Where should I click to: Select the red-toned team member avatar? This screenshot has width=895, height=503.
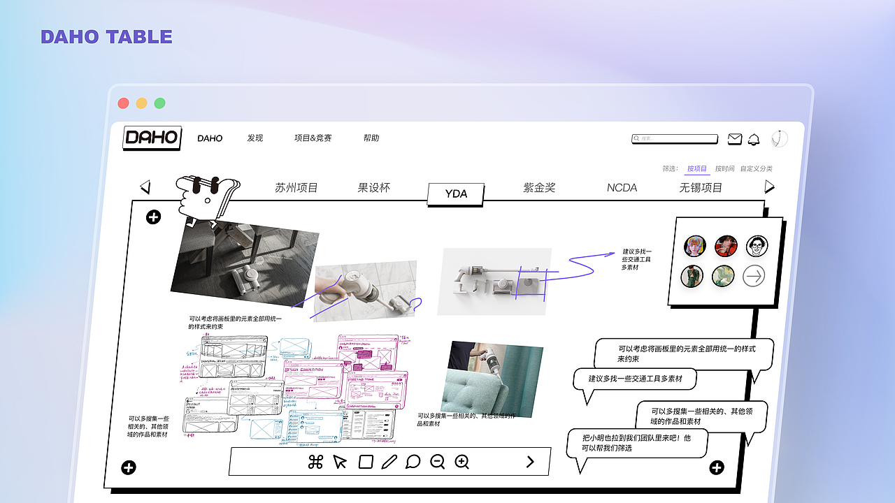[x=726, y=246]
